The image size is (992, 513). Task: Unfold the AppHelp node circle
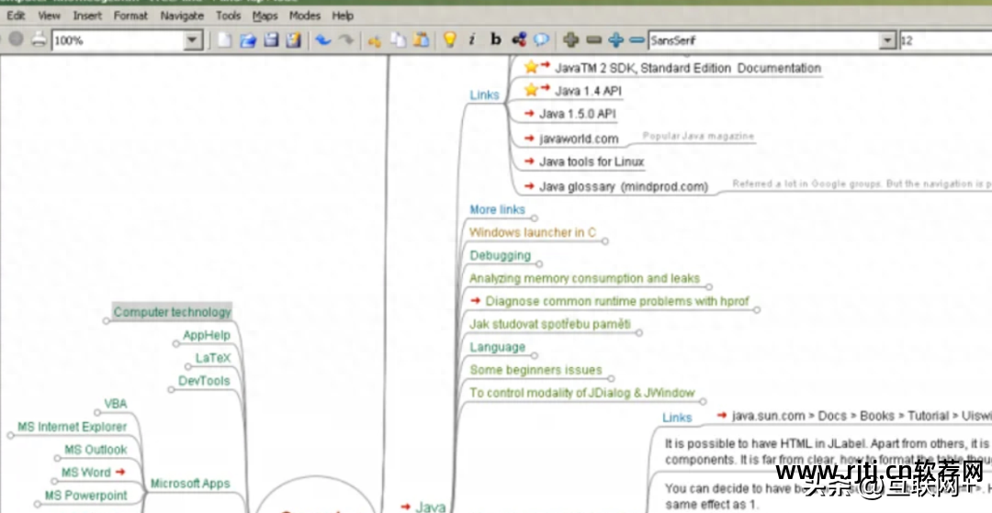tap(175, 344)
